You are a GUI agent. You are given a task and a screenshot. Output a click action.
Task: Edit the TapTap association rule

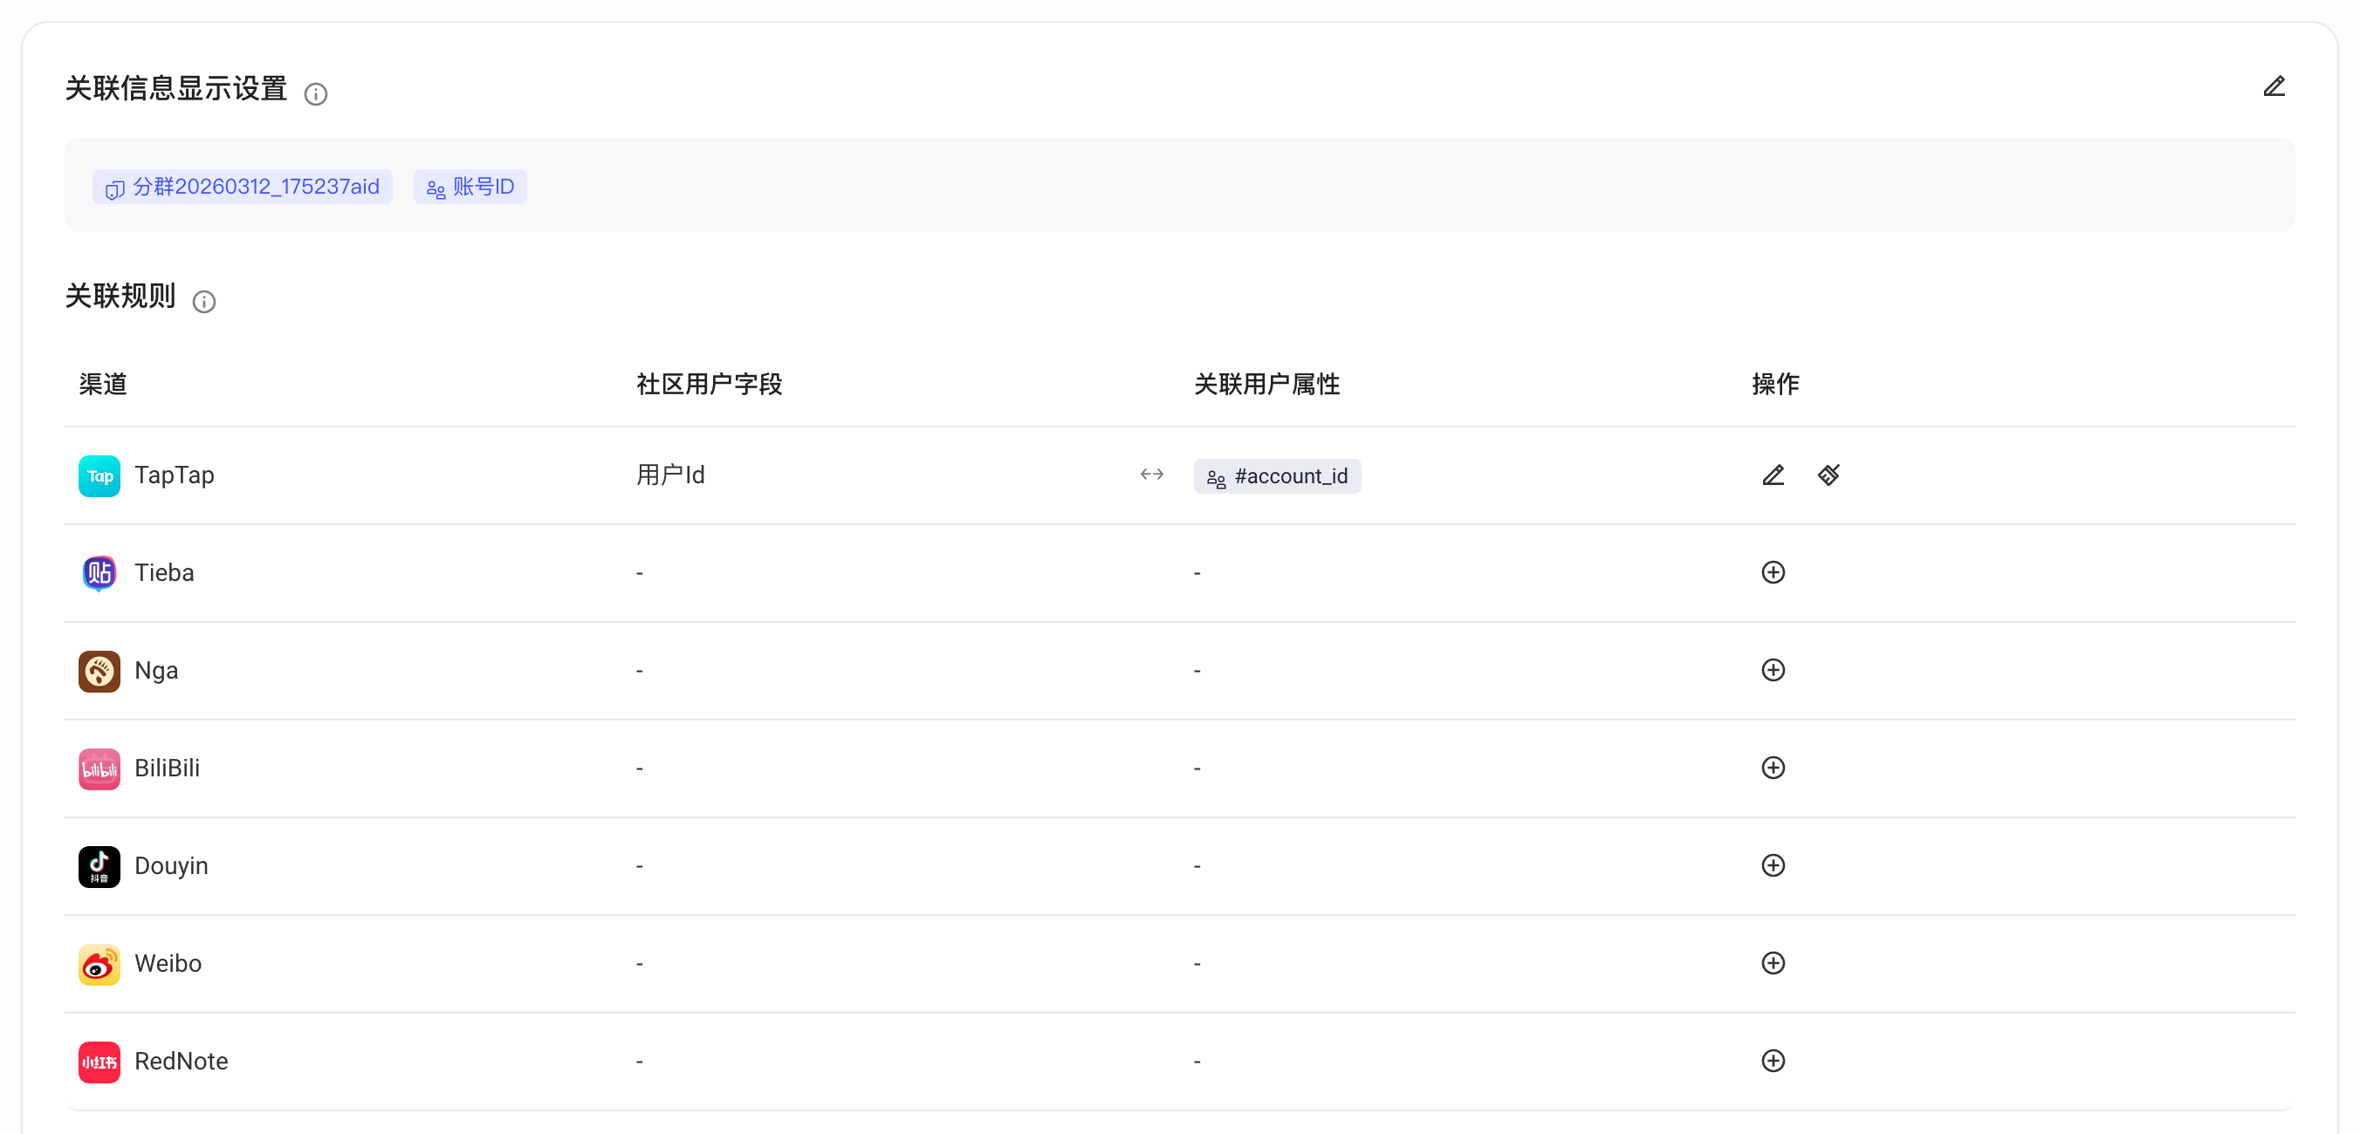pyautogui.click(x=1773, y=475)
